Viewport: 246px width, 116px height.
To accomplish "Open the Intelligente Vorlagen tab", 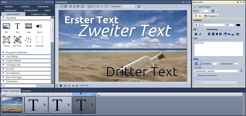I will coord(39,14).
